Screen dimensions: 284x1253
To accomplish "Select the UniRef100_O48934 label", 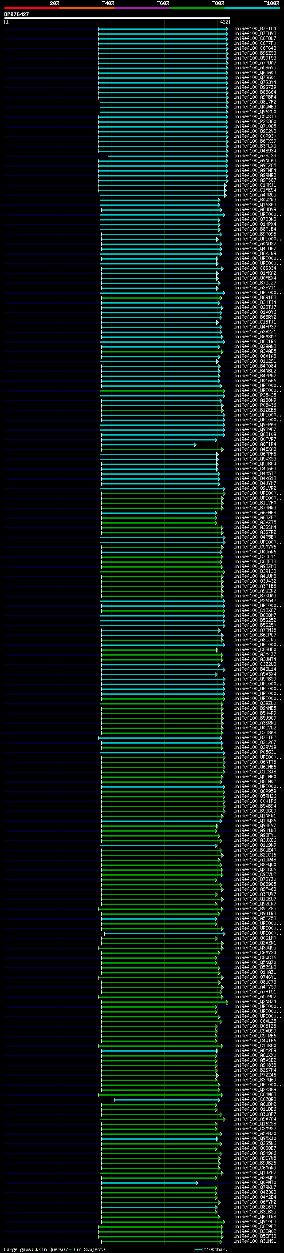I will [x=254, y=151].
